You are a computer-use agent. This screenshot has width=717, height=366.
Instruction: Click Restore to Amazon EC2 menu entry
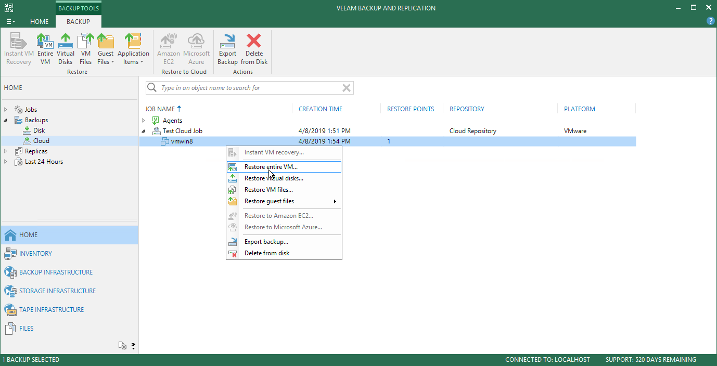coord(284,216)
